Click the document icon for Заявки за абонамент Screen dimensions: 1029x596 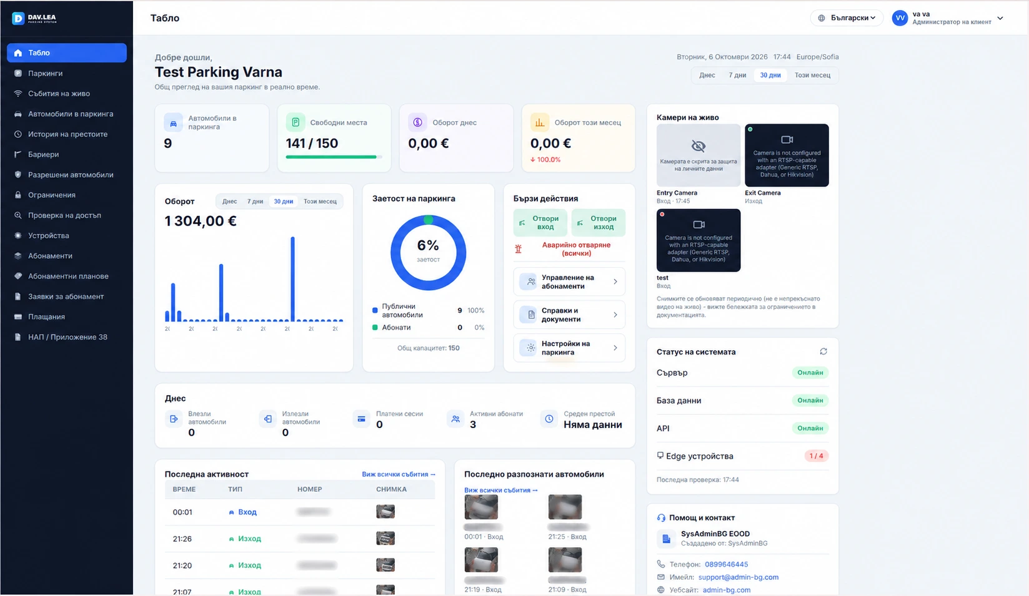18,296
